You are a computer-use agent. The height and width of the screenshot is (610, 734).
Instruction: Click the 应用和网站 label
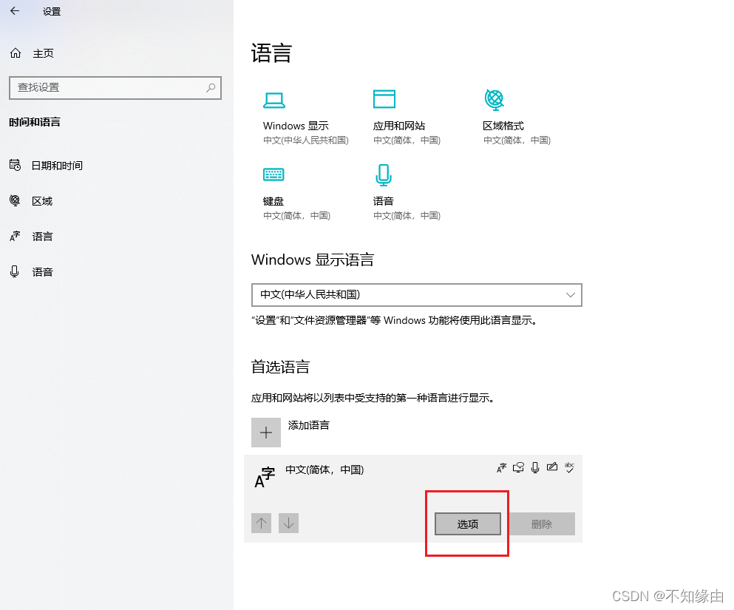pos(399,126)
